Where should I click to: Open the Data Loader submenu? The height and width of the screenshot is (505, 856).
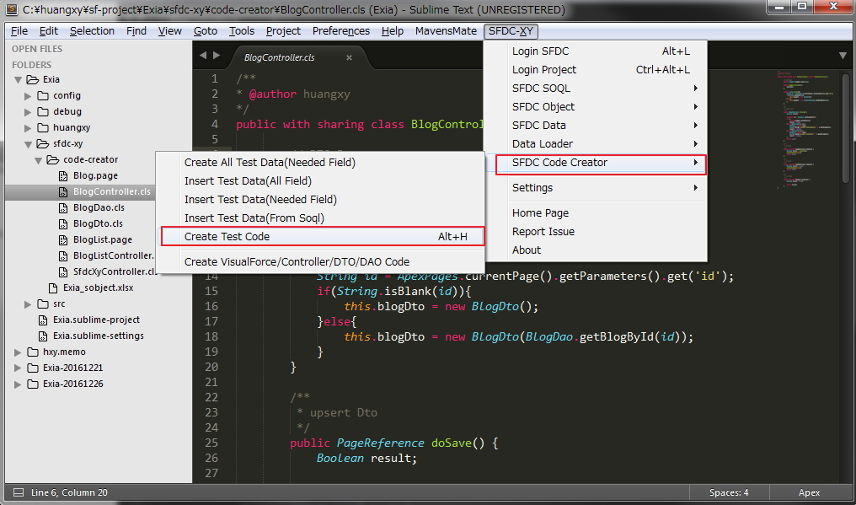coord(596,144)
